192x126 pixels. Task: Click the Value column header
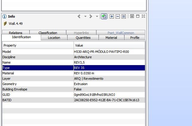[x=109, y=45]
